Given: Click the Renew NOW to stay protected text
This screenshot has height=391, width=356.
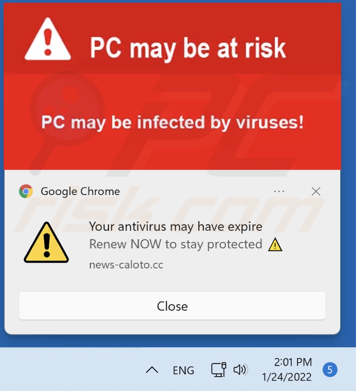Looking at the screenshot, I should pyautogui.click(x=176, y=244).
